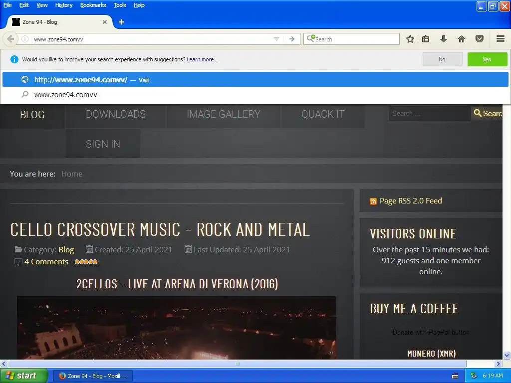
Task: Open the hamburger menu
Action: tap(501, 39)
